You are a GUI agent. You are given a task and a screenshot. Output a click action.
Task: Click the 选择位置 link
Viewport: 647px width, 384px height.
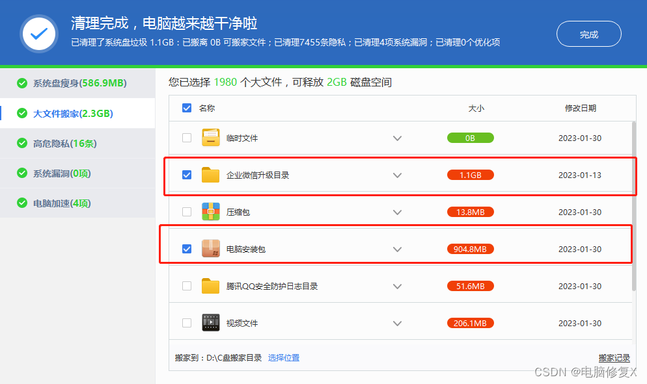click(x=284, y=357)
